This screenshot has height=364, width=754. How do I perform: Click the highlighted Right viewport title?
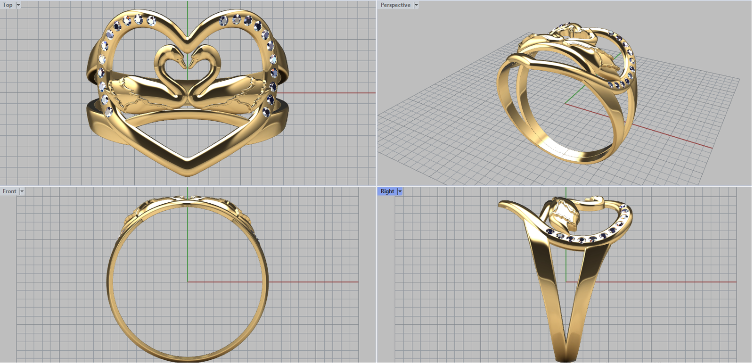pyautogui.click(x=387, y=191)
